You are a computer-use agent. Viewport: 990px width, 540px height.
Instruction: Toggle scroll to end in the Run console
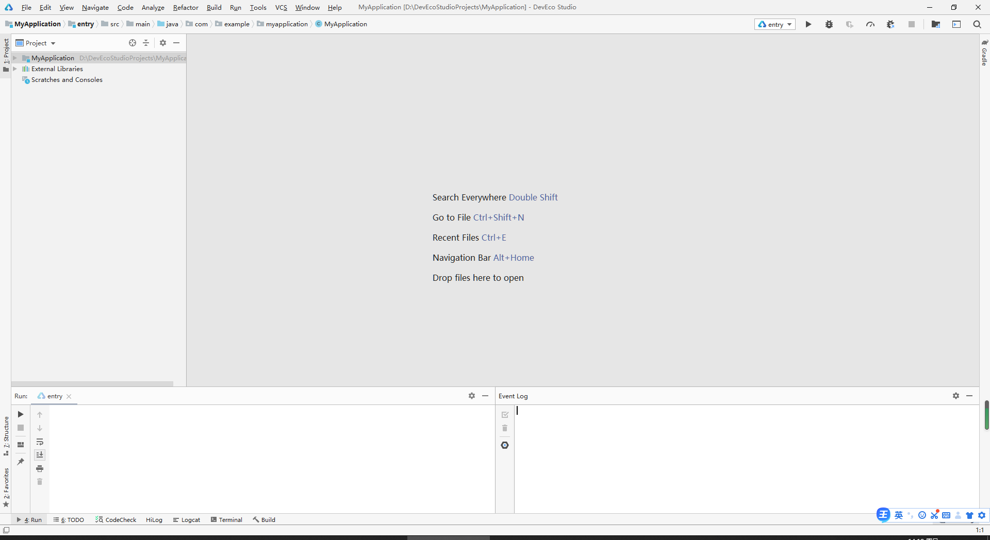[x=40, y=455]
